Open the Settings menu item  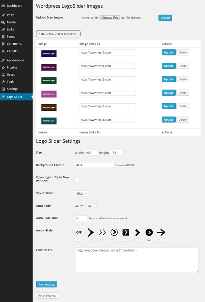[x=12, y=89]
